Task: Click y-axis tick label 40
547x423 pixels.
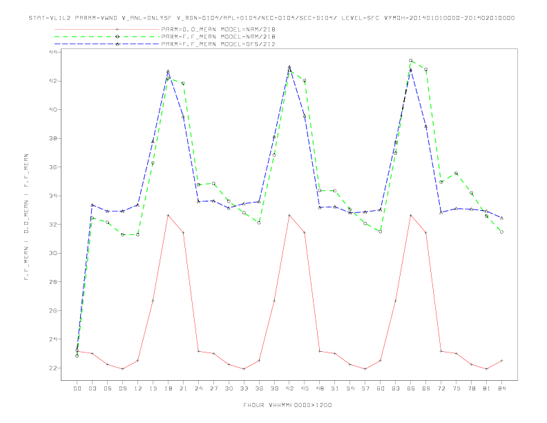Action: click(53, 110)
